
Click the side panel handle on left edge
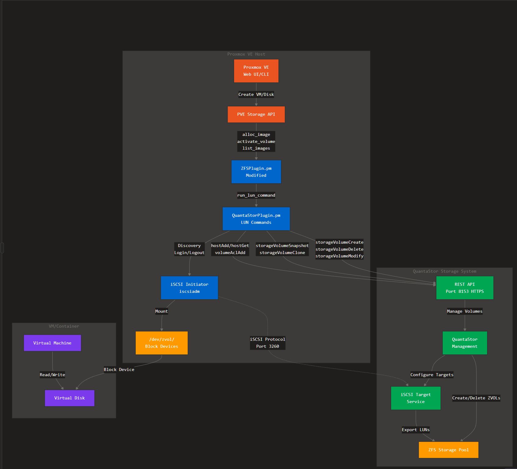click(2, 248)
